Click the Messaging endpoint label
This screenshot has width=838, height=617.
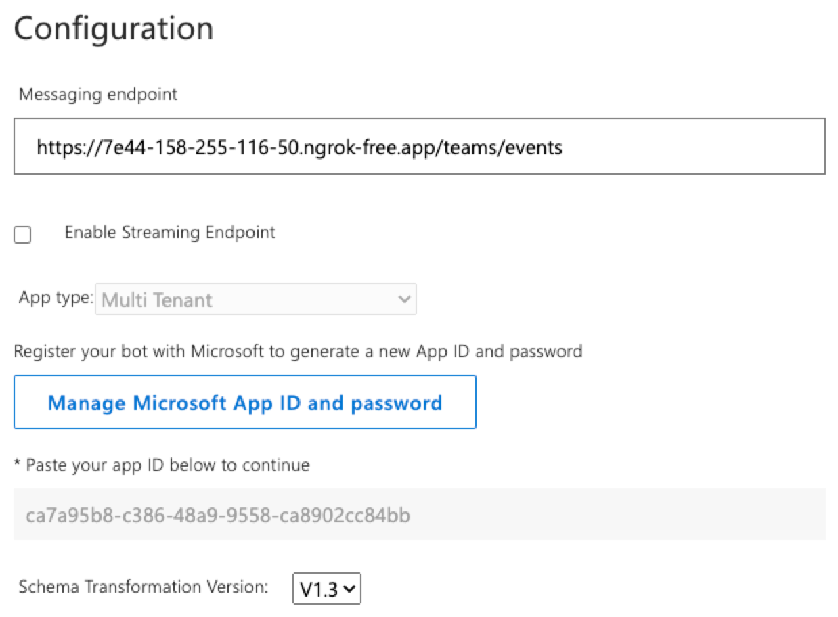click(x=98, y=94)
